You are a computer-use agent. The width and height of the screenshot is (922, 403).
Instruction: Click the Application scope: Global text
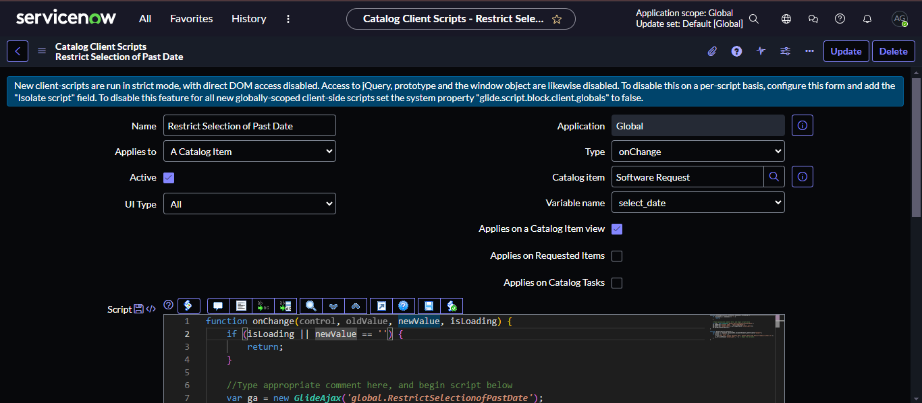click(x=684, y=13)
